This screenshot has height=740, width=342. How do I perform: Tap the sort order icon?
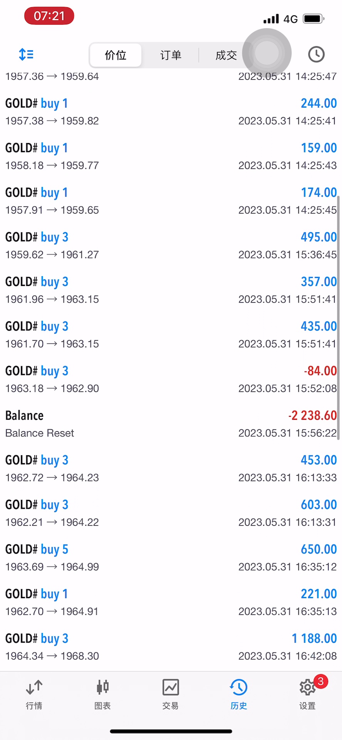(x=26, y=54)
